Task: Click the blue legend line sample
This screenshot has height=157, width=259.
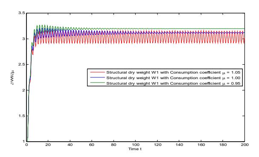Action: coord(97,77)
